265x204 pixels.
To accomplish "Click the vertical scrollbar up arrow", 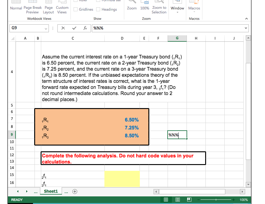I will [x=248, y=38].
